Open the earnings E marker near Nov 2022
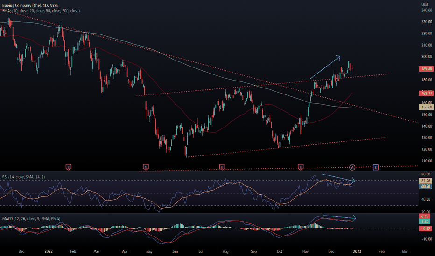 point(301,167)
